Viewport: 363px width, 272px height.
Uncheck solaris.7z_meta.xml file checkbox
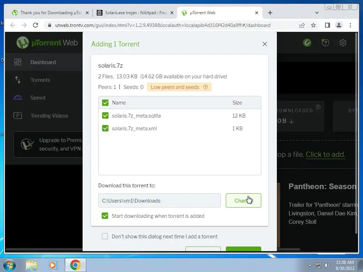[105, 128]
